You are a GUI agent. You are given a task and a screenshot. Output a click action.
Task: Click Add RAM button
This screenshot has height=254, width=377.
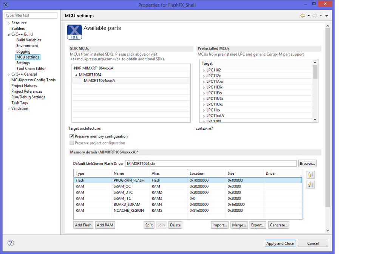[x=105, y=225]
